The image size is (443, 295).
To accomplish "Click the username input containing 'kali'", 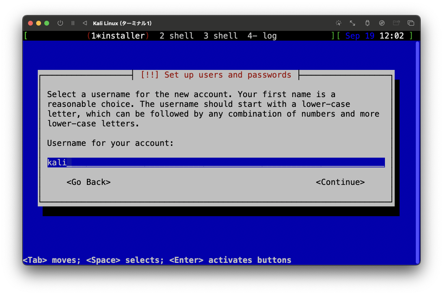I will click(215, 162).
